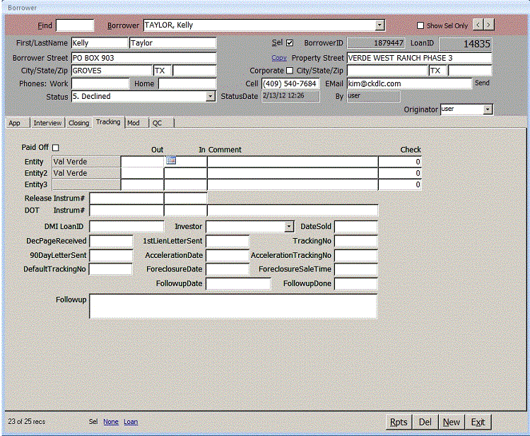Switch to the Interview tab
Image resolution: width=530 pixels, height=436 pixels.
click(48, 123)
